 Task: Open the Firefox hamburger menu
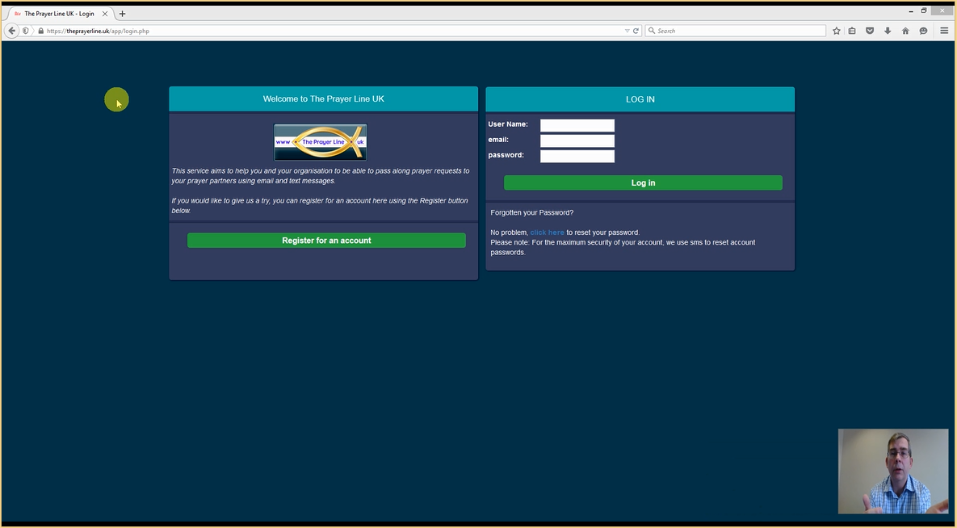click(x=944, y=31)
